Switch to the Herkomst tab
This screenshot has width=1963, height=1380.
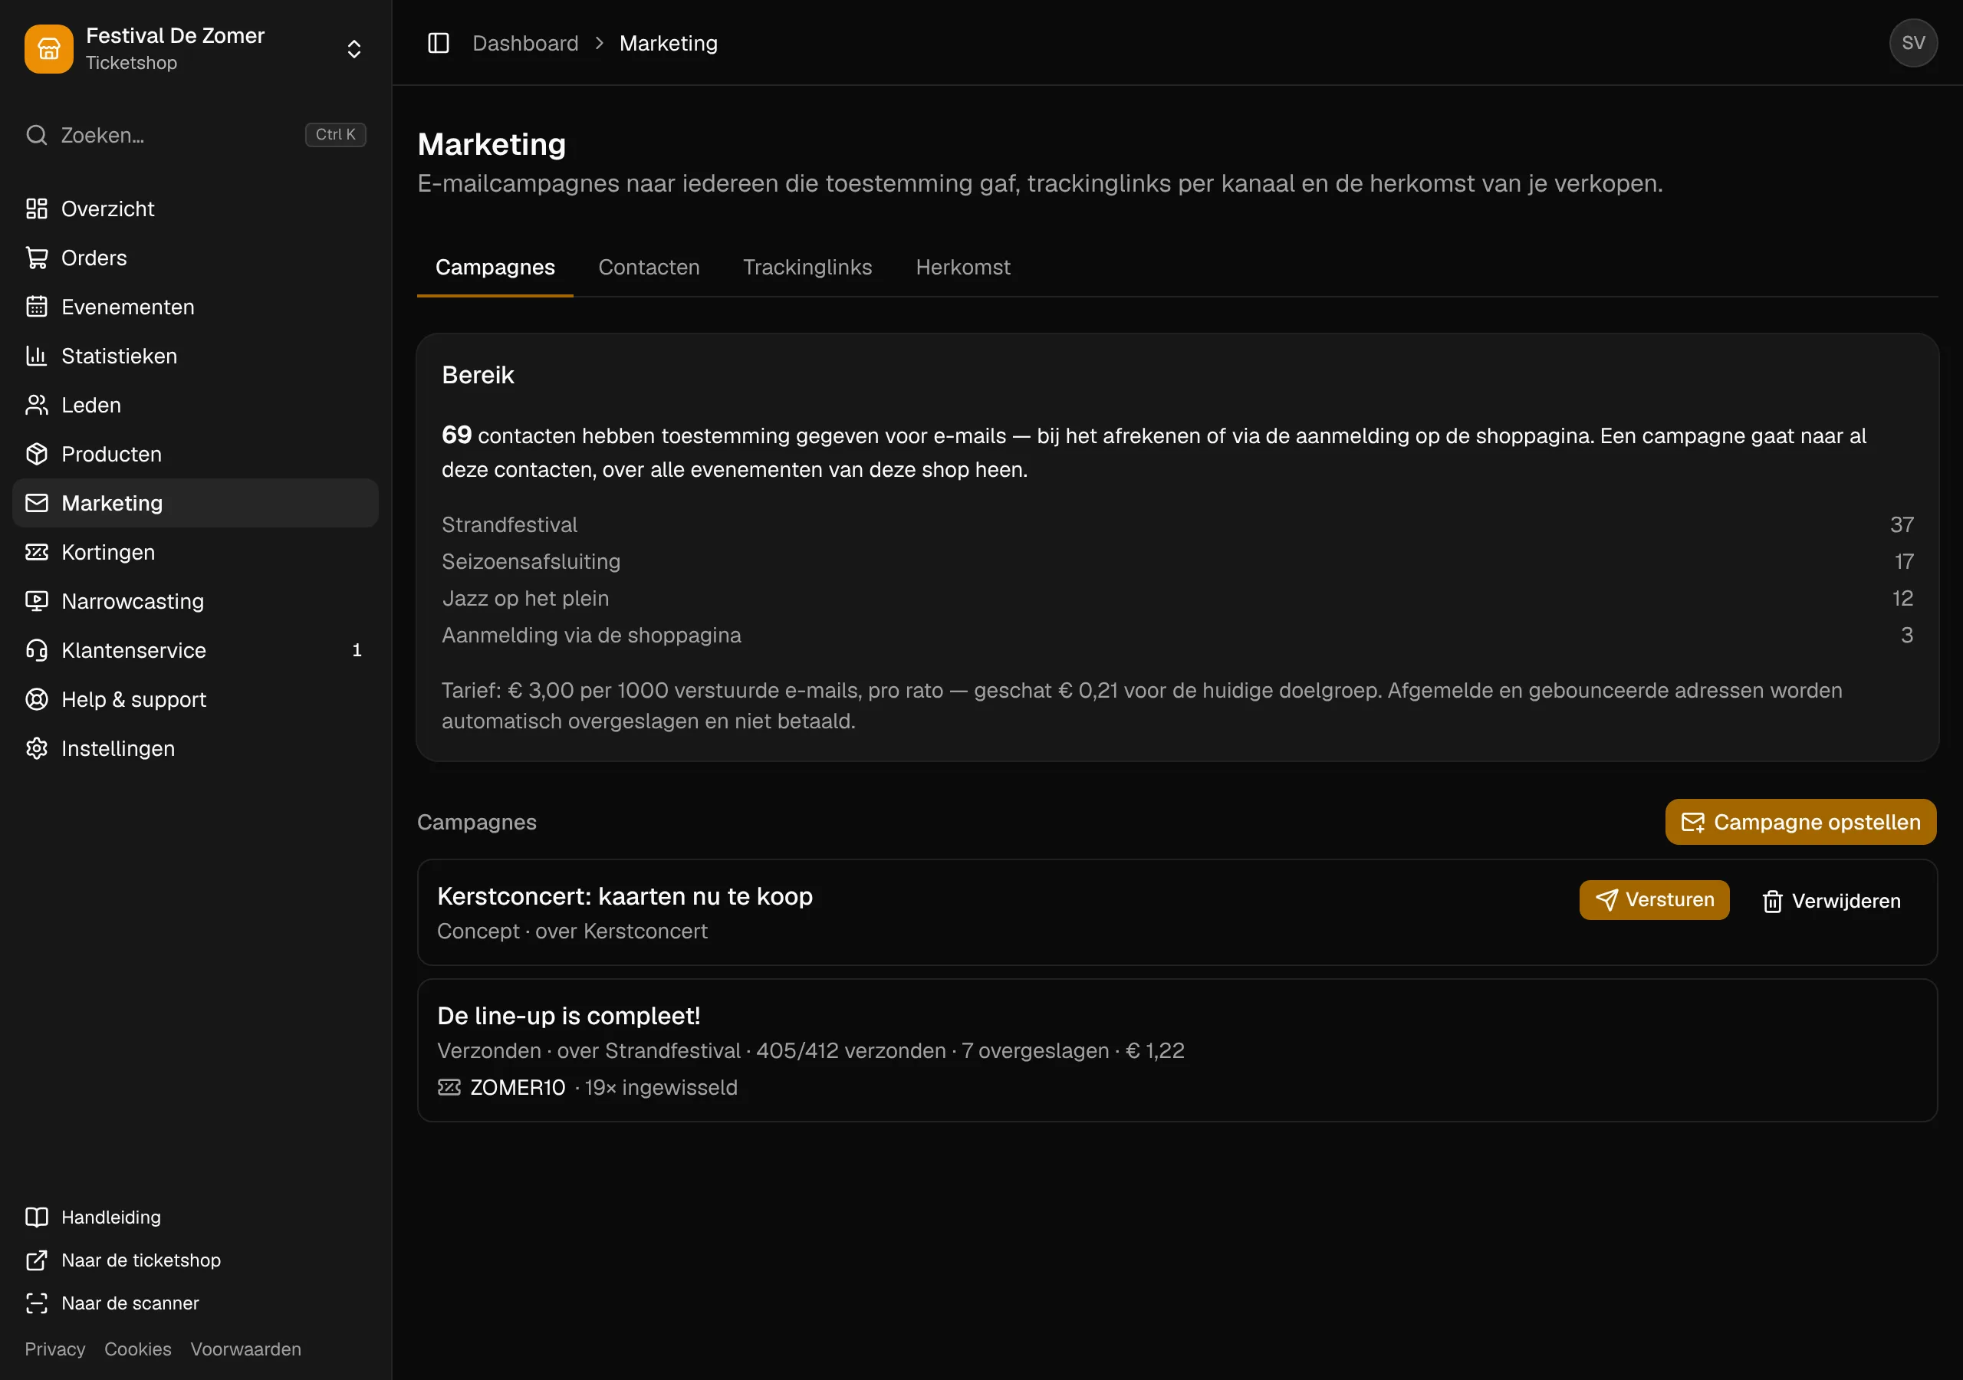pyautogui.click(x=962, y=267)
